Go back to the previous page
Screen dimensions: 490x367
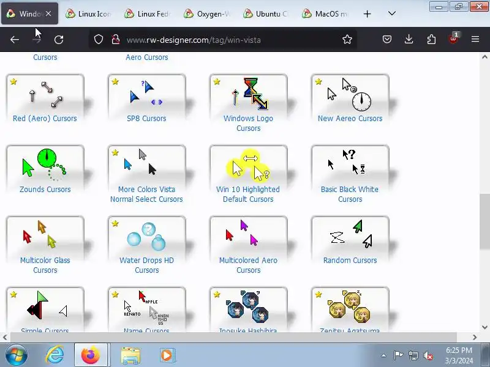[14, 40]
